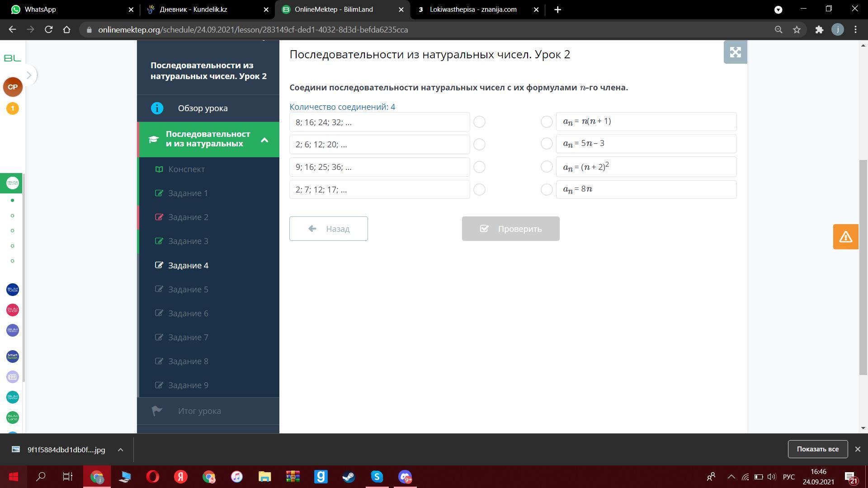
Task: Open the Steam icon in the taskbar
Action: (349, 477)
